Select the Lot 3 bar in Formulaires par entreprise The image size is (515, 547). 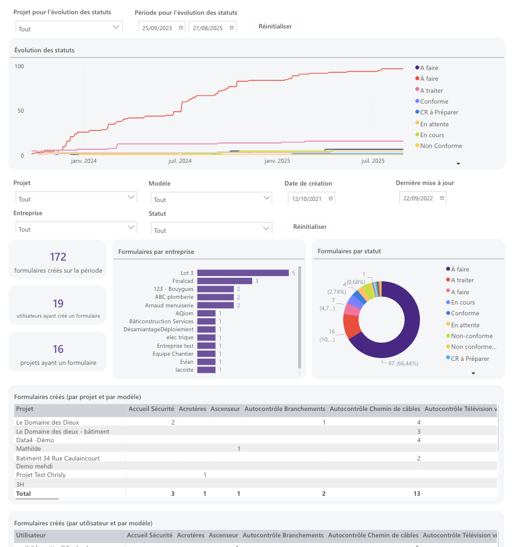tap(243, 273)
